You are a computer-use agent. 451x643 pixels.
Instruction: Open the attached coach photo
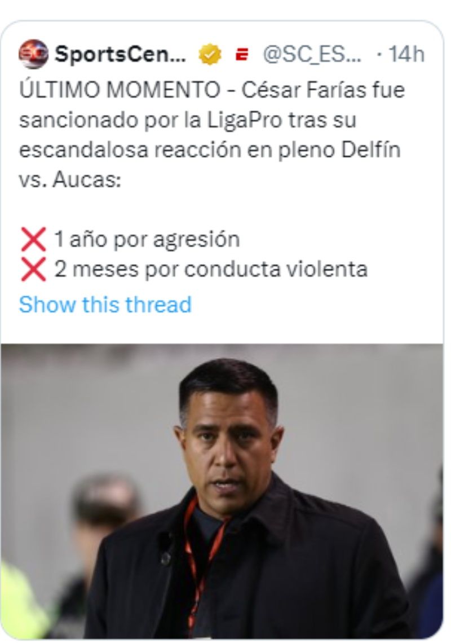[x=222, y=491]
